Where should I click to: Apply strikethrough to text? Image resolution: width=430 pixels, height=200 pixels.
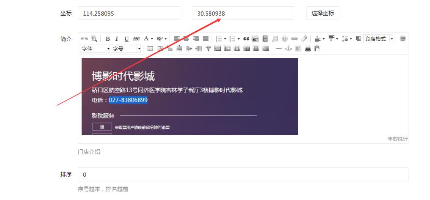pos(136,38)
